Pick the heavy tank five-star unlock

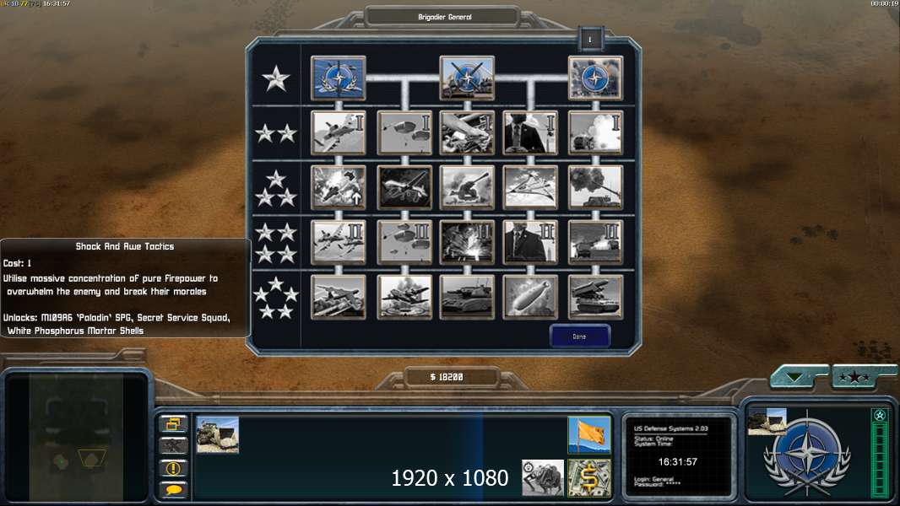tap(467, 297)
